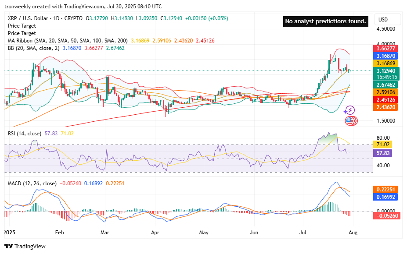Dismiss the No analyst predictions found banner
The width and height of the screenshot is (407, 254).
click(x=326, y=21)
